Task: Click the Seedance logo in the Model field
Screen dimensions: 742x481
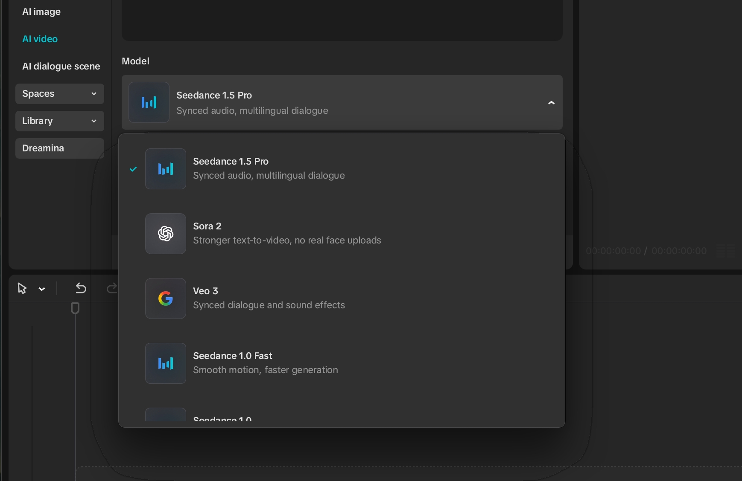Action: pyautogui.click(x=149, y=102)
